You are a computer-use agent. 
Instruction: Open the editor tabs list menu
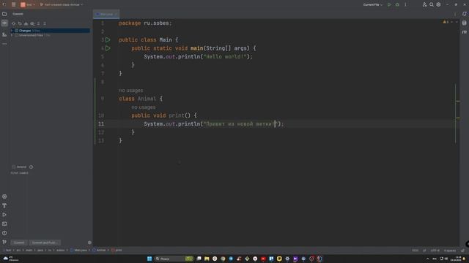(x=455, y=14)
